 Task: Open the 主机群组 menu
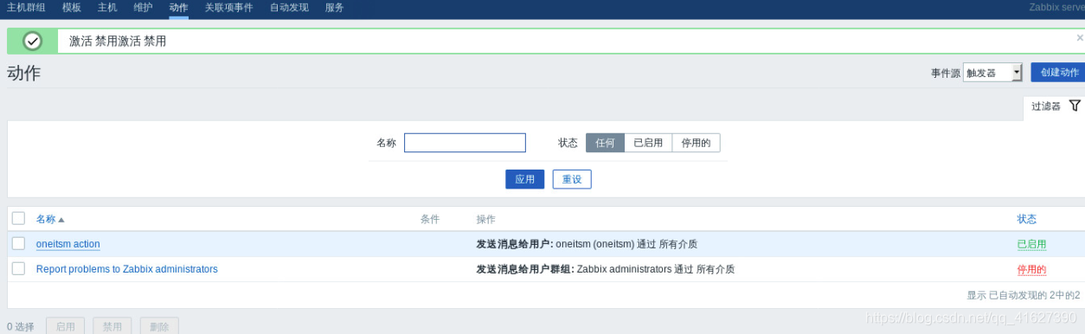(x=26, y=8)
